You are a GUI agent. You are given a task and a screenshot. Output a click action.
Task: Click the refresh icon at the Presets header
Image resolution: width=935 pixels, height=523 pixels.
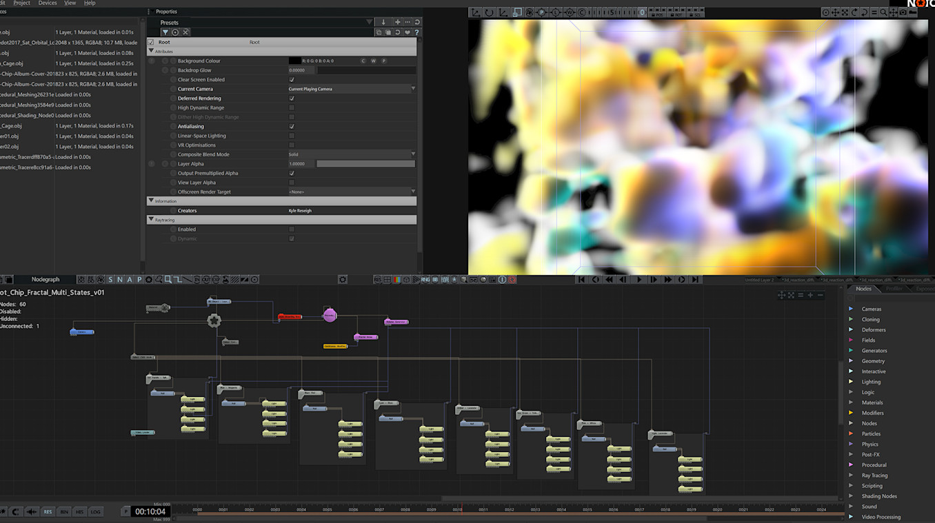416,22
